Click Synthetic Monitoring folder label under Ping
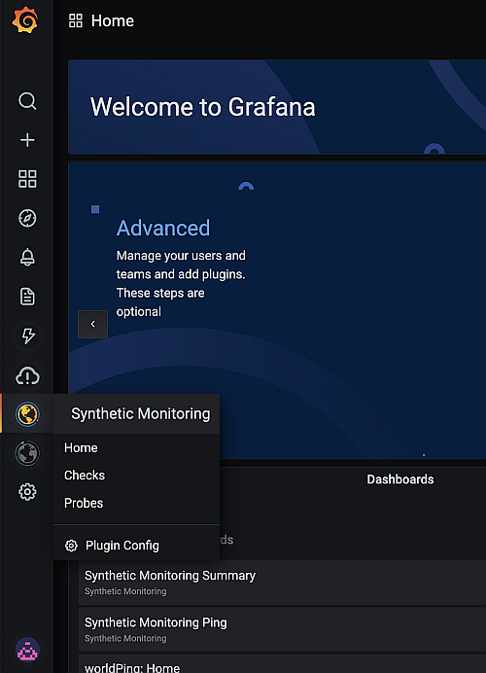Image resolution: width=486 pixels, height=673 pixels. coord(125,639)
